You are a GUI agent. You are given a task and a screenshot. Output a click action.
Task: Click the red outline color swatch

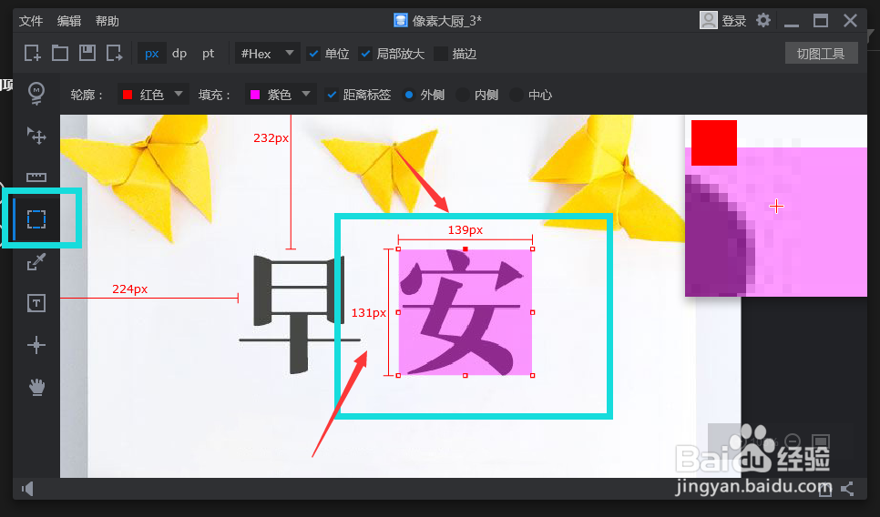(128, 95)
